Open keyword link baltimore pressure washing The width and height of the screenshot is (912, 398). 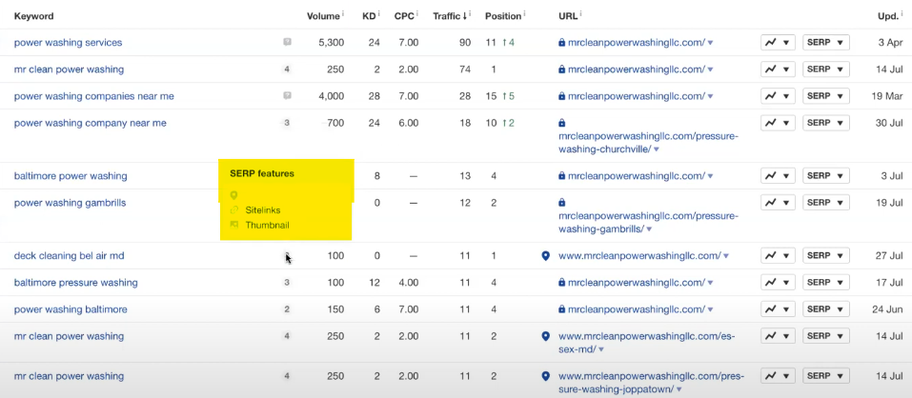pos(75,283)
